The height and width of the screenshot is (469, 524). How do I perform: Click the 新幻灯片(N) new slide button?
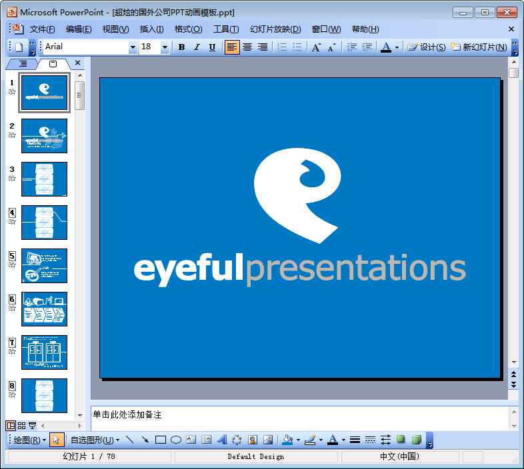coord(479,47)
